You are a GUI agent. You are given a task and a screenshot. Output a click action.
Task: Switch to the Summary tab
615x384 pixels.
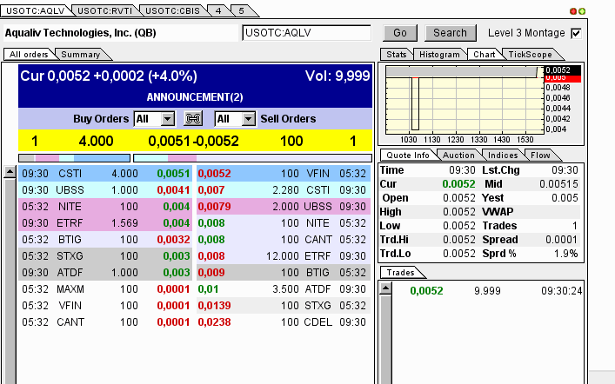click(80, 55)
